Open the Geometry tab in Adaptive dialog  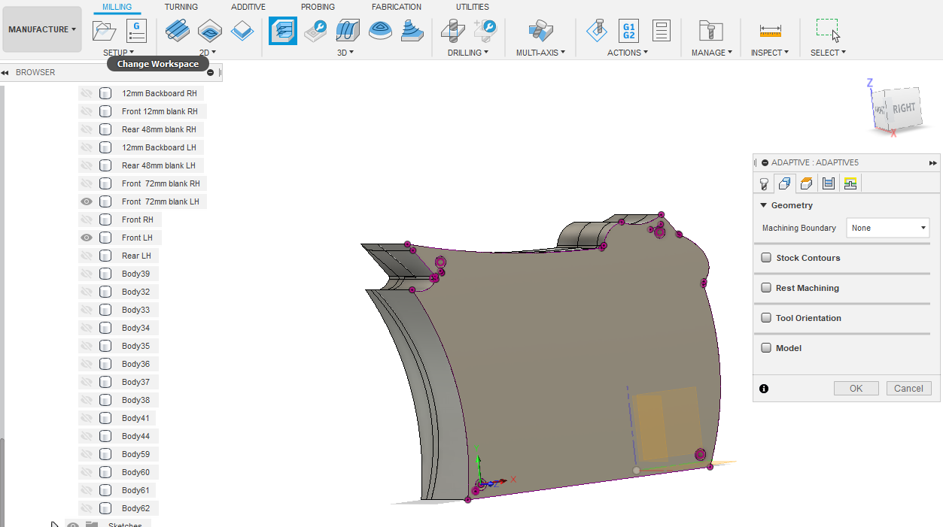coord(785,183)
